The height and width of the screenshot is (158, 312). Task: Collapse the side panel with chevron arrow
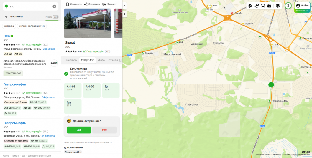tap(124, 14)
